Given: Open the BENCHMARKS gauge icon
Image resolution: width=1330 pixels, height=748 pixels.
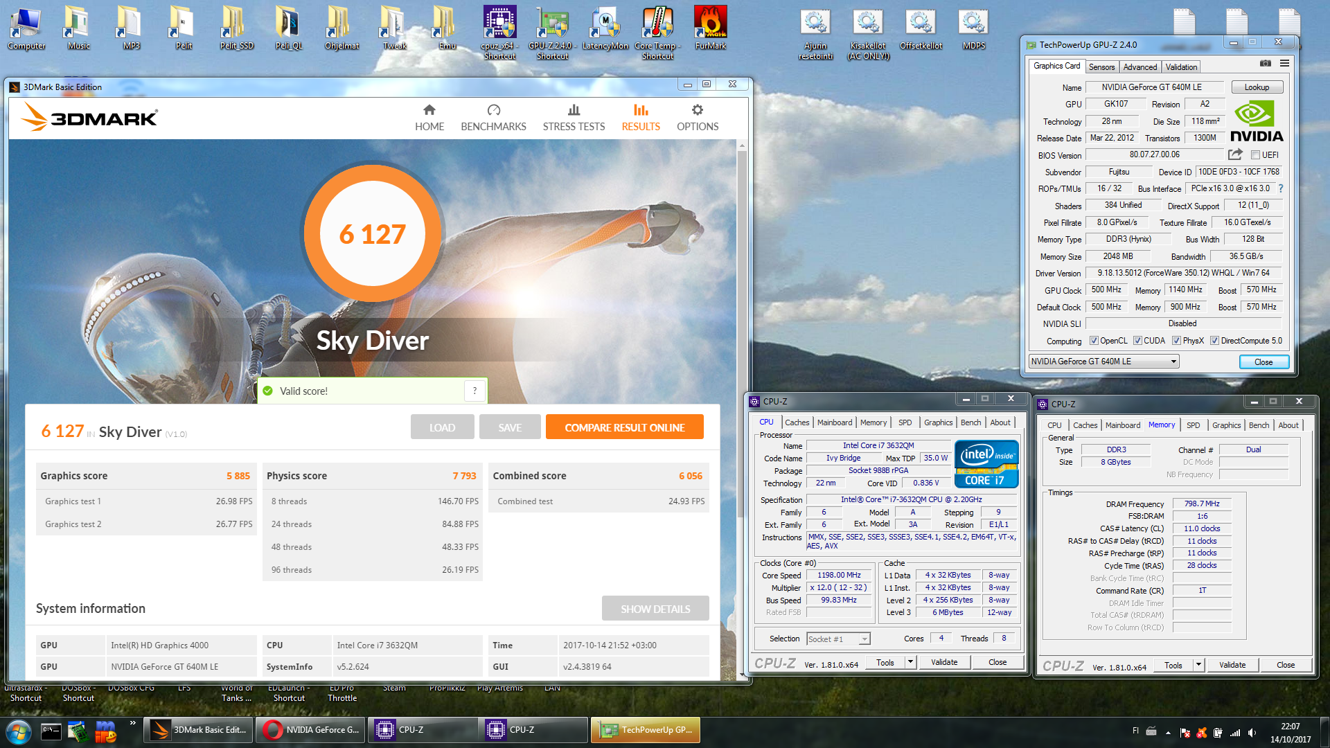Looking at the screenshot, I should coord(493,110).
